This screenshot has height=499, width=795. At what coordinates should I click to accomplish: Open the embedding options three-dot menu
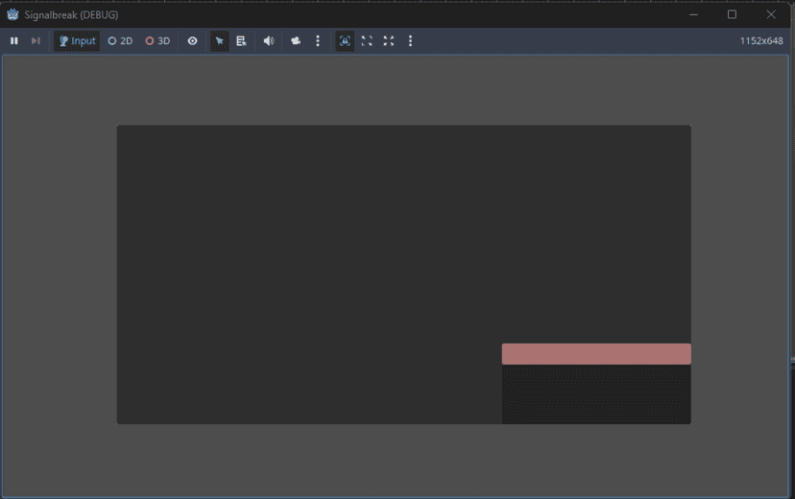411,41
